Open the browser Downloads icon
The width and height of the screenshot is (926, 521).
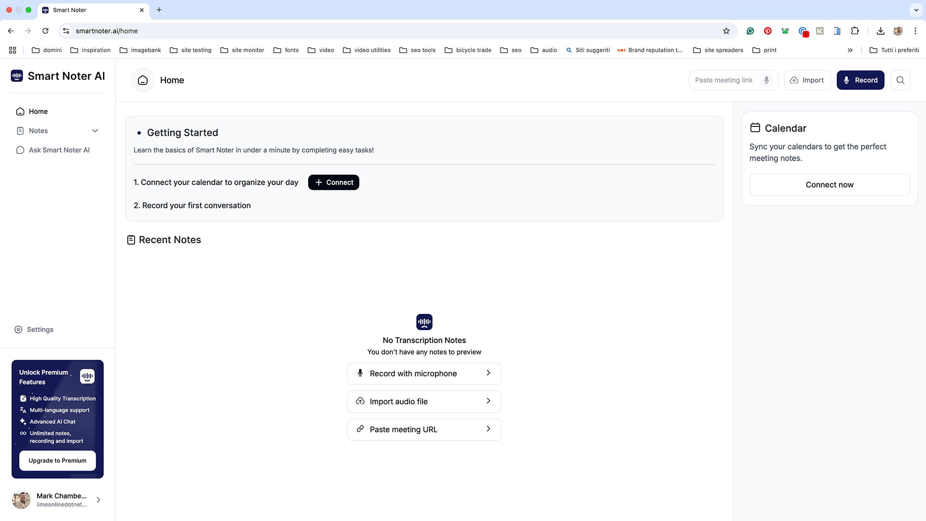click(880, 31)
